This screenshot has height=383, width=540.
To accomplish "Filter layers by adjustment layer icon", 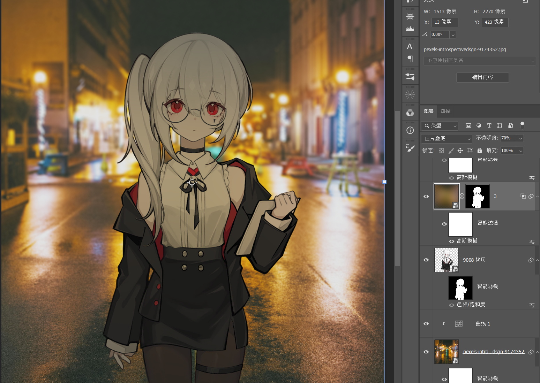I will [x=479, y=125].
